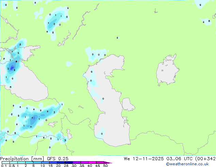Click the 20 to 25 mm legend swatch

click(61, 163)
